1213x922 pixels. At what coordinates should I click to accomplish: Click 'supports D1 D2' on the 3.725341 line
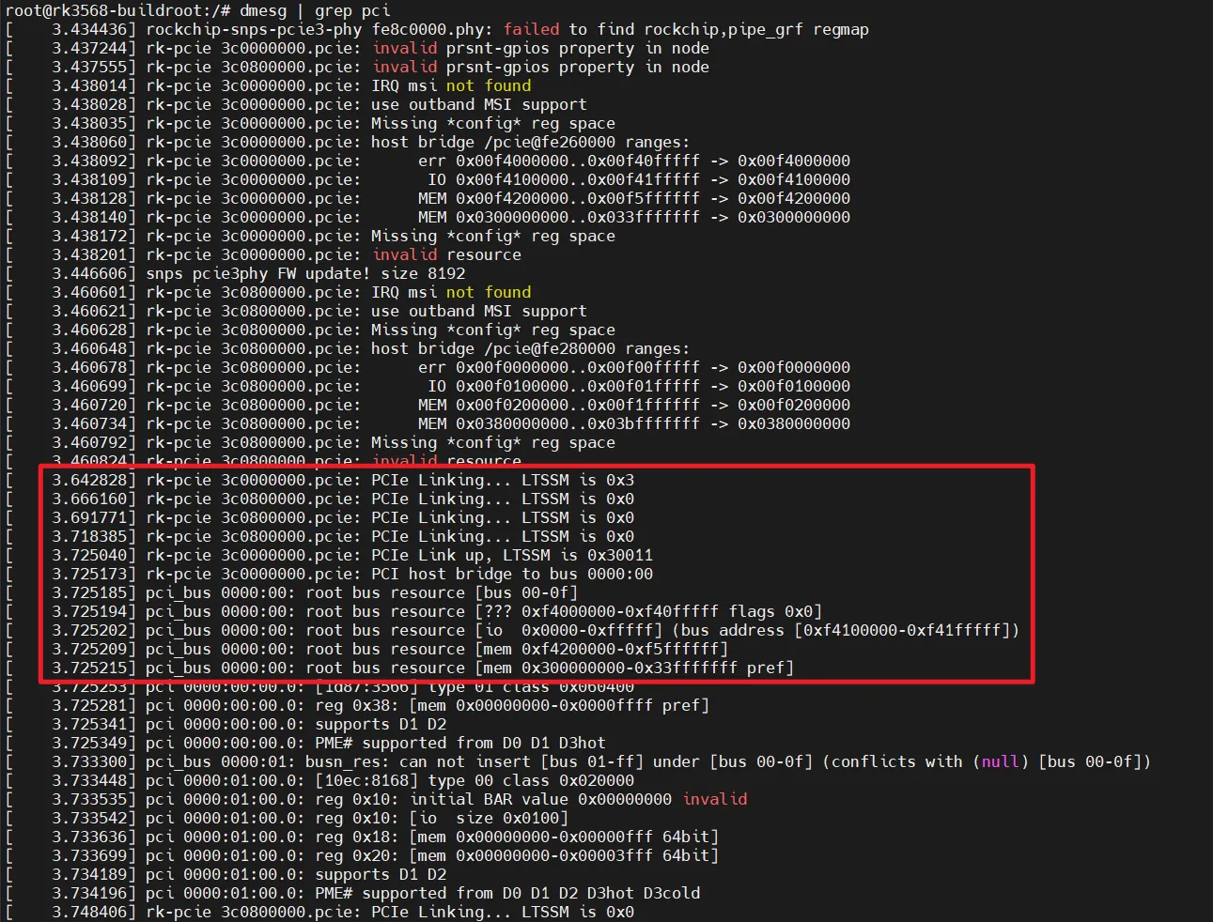point(381,724)
